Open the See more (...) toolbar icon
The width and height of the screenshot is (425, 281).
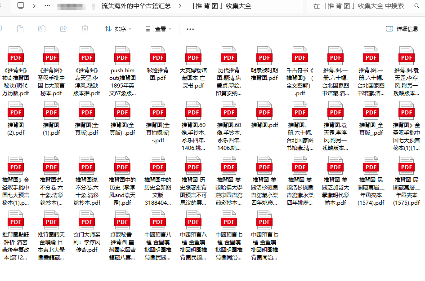pos(190,29)
